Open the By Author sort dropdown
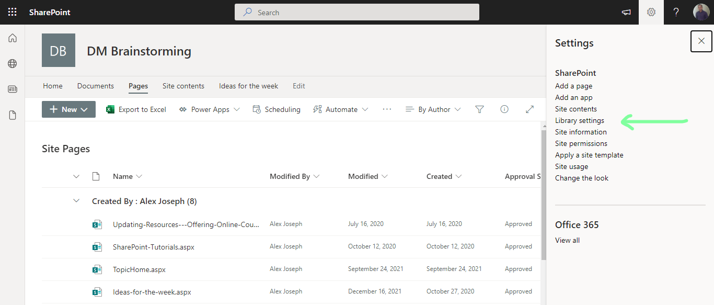The height and width of the screenshot is (305, 714). 433,109
